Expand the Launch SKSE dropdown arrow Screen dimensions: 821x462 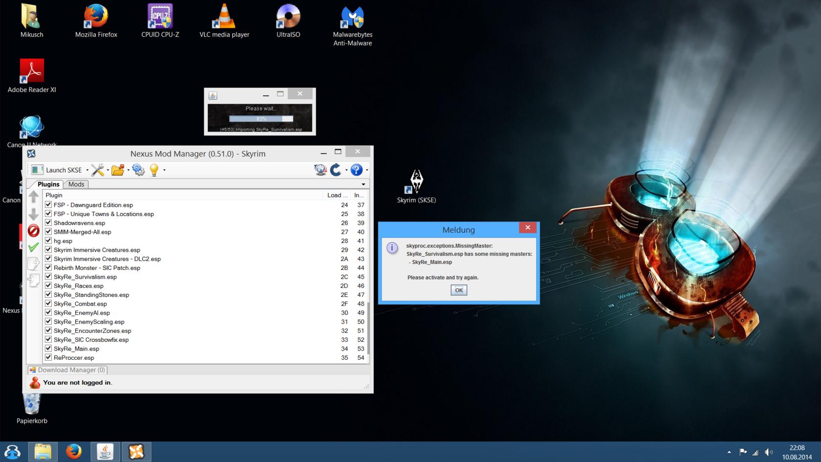pyautogui.click(x=87, y=170)
